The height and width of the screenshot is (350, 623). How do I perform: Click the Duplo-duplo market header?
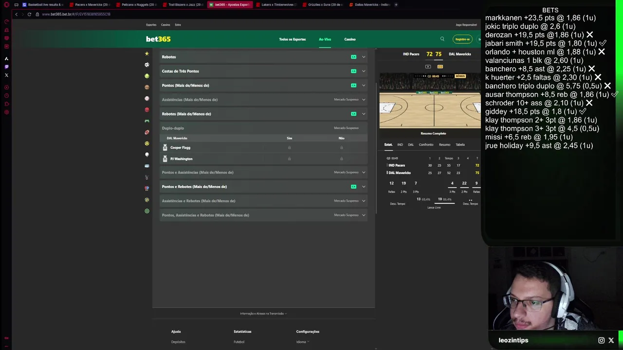tap(264, 128)
